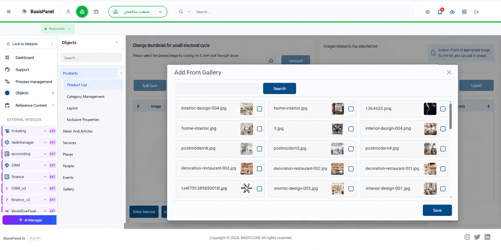Open the Lock to Website selector
This screenshot has height=250, width=501.
click(30, 44)
